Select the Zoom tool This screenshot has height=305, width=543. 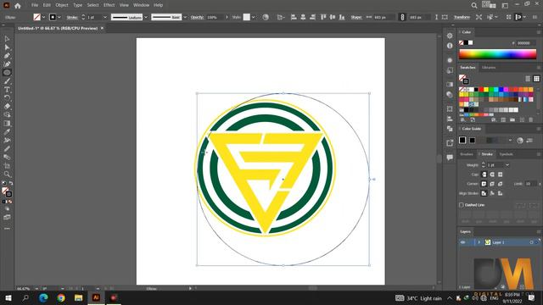[x=7, y=174]
